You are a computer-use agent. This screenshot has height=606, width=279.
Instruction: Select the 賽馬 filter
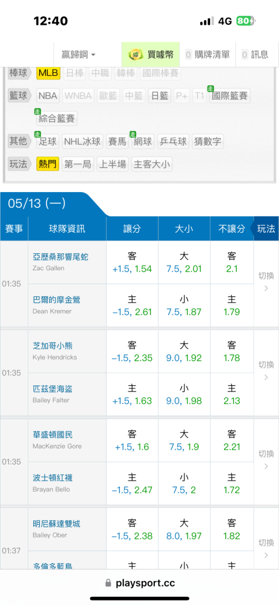pyautogui.click(x=117, y=141)
